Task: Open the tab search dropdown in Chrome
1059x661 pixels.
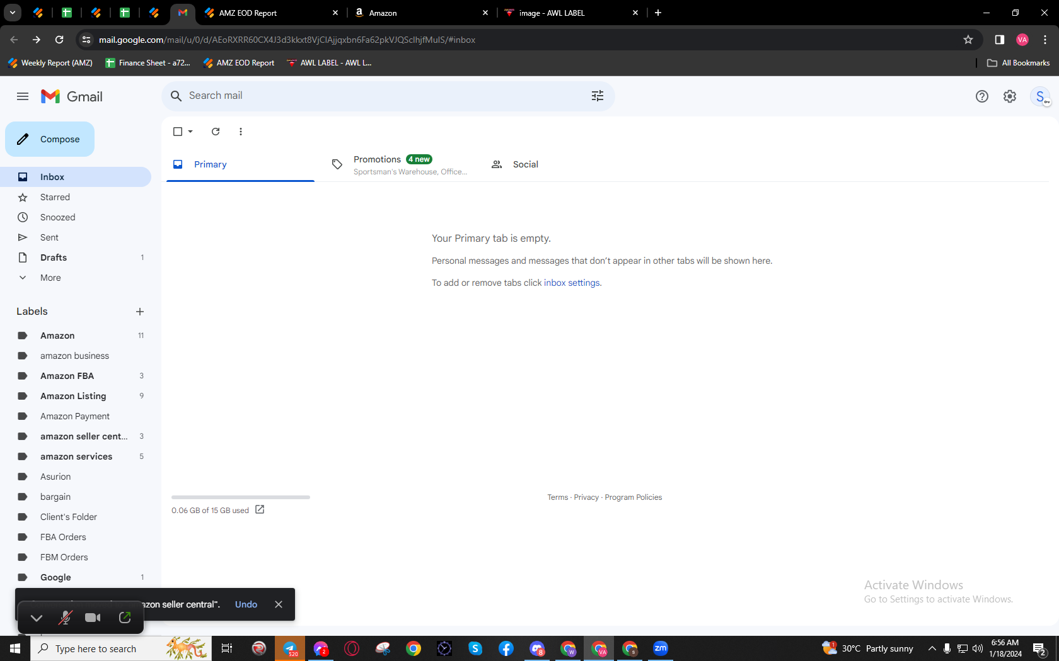Action: coord(13,13)
